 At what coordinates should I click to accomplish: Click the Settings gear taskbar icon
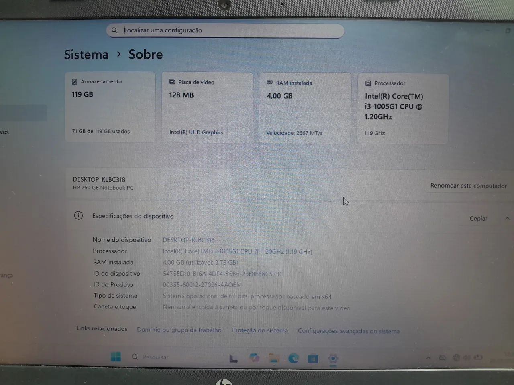333,359
